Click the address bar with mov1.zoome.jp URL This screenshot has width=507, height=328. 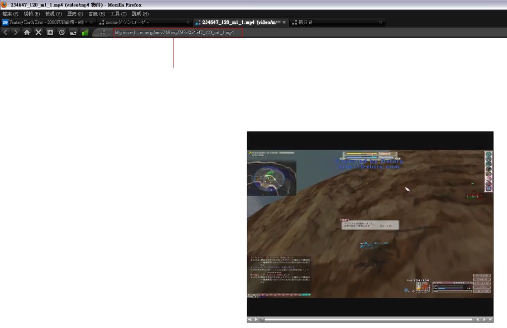tap(178, 33)
